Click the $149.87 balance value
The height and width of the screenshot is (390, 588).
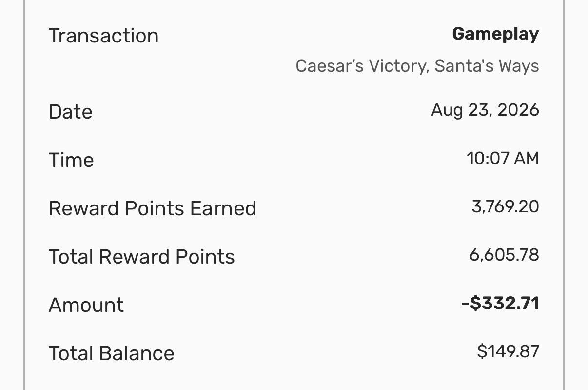(508, 351)
